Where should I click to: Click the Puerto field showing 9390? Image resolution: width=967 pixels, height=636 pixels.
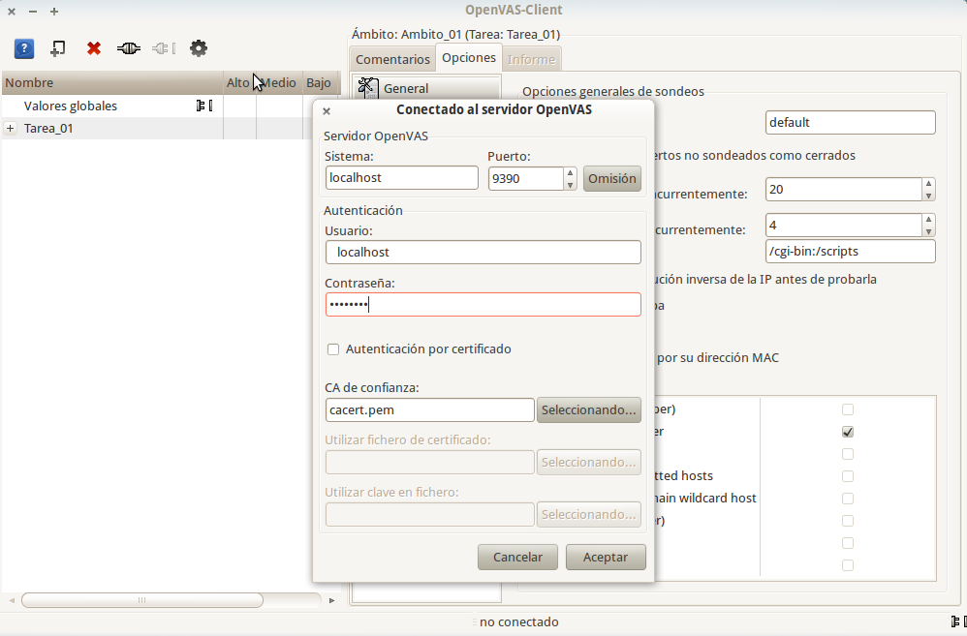525,179
